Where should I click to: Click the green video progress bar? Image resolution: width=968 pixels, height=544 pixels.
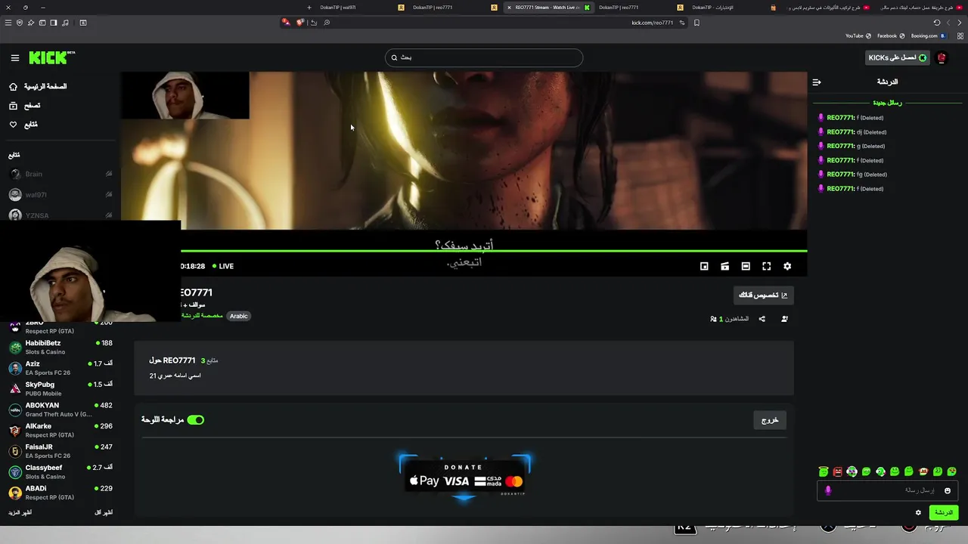click(x=494, y=250)
